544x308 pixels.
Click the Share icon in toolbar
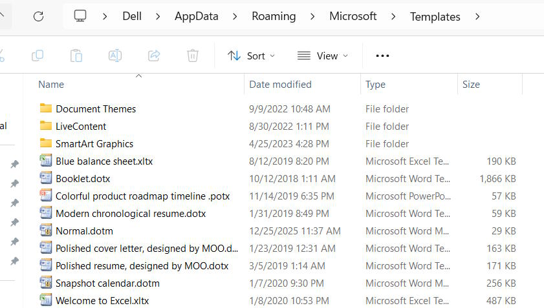(154, 56)
